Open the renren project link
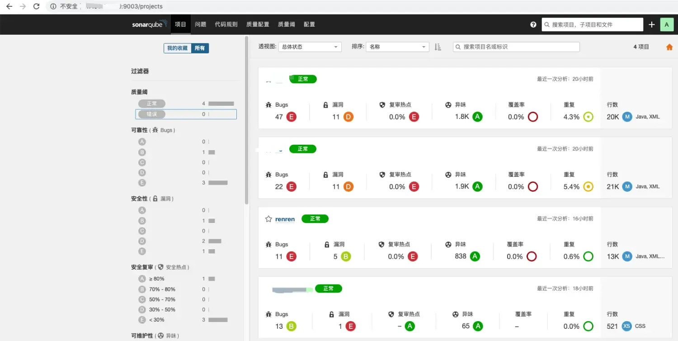 pyautogui.click(x=285, y=219)
